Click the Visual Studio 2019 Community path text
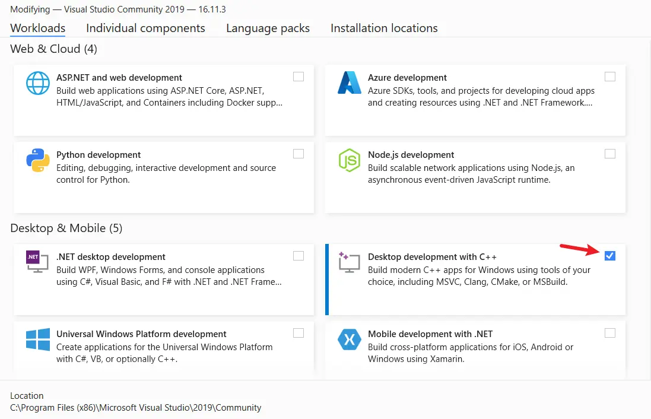The width and height of the screenshot is (651, 419). [x=136, y=408]
